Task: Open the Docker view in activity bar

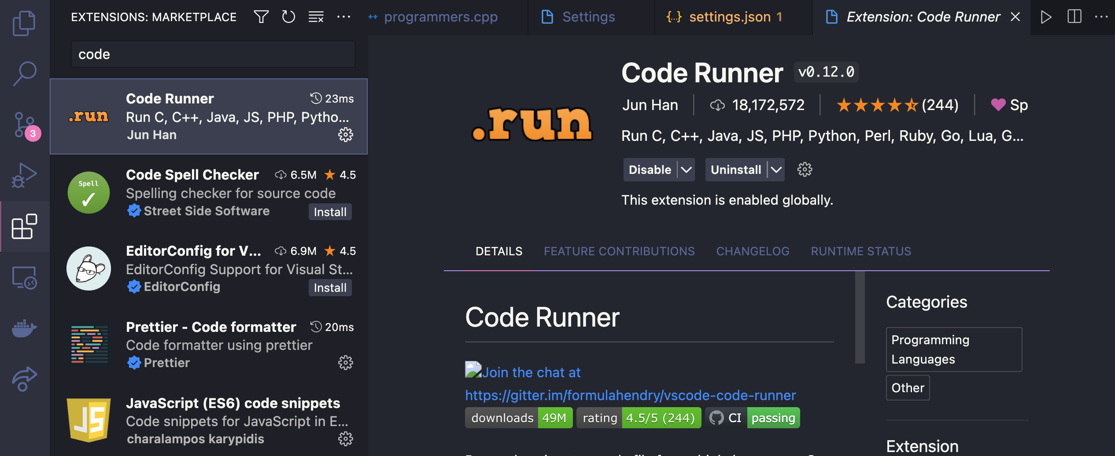Action: click(x=24, y=328)
